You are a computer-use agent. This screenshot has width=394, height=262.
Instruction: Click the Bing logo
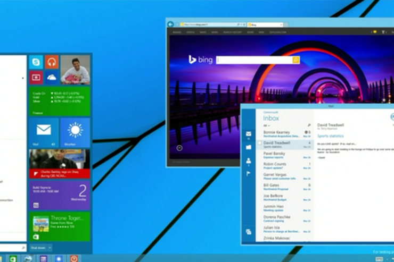201,60
